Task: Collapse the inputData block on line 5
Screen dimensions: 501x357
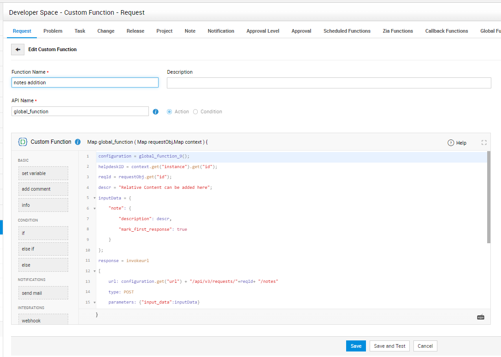Action: (94, 198)
